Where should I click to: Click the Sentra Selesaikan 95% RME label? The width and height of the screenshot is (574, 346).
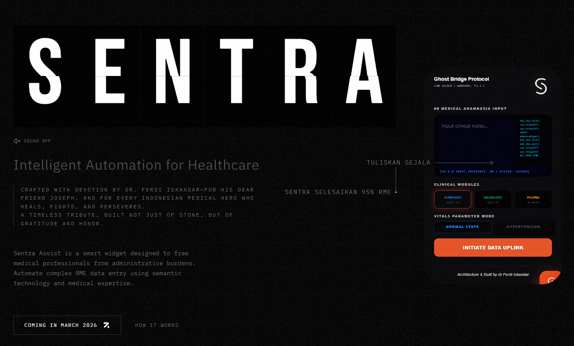[x=338, y=192]
